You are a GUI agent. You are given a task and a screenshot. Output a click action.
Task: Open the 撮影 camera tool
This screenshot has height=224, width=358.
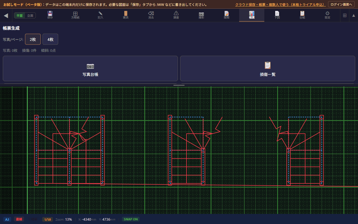click(x=201, y=15)
